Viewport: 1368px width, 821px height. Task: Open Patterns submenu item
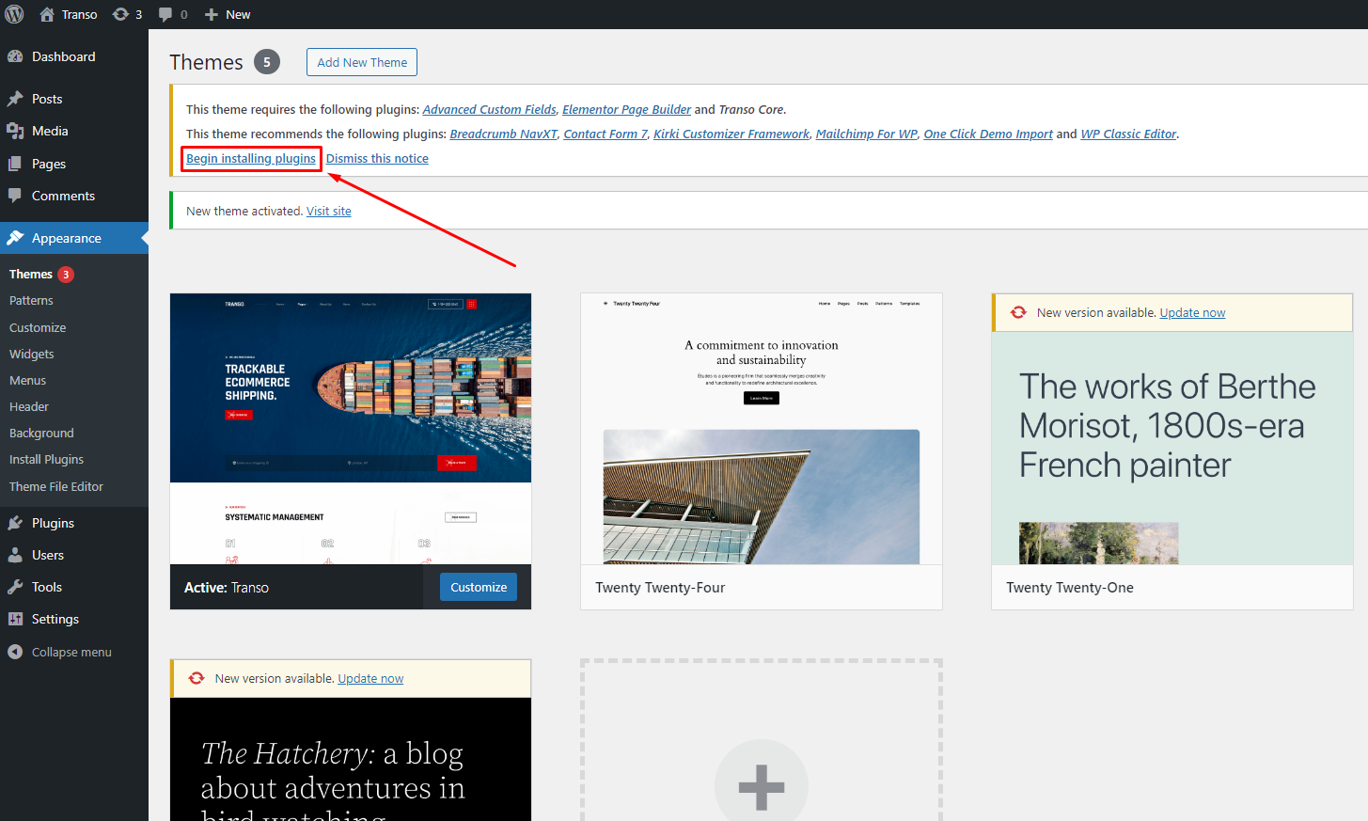[31, 301]
